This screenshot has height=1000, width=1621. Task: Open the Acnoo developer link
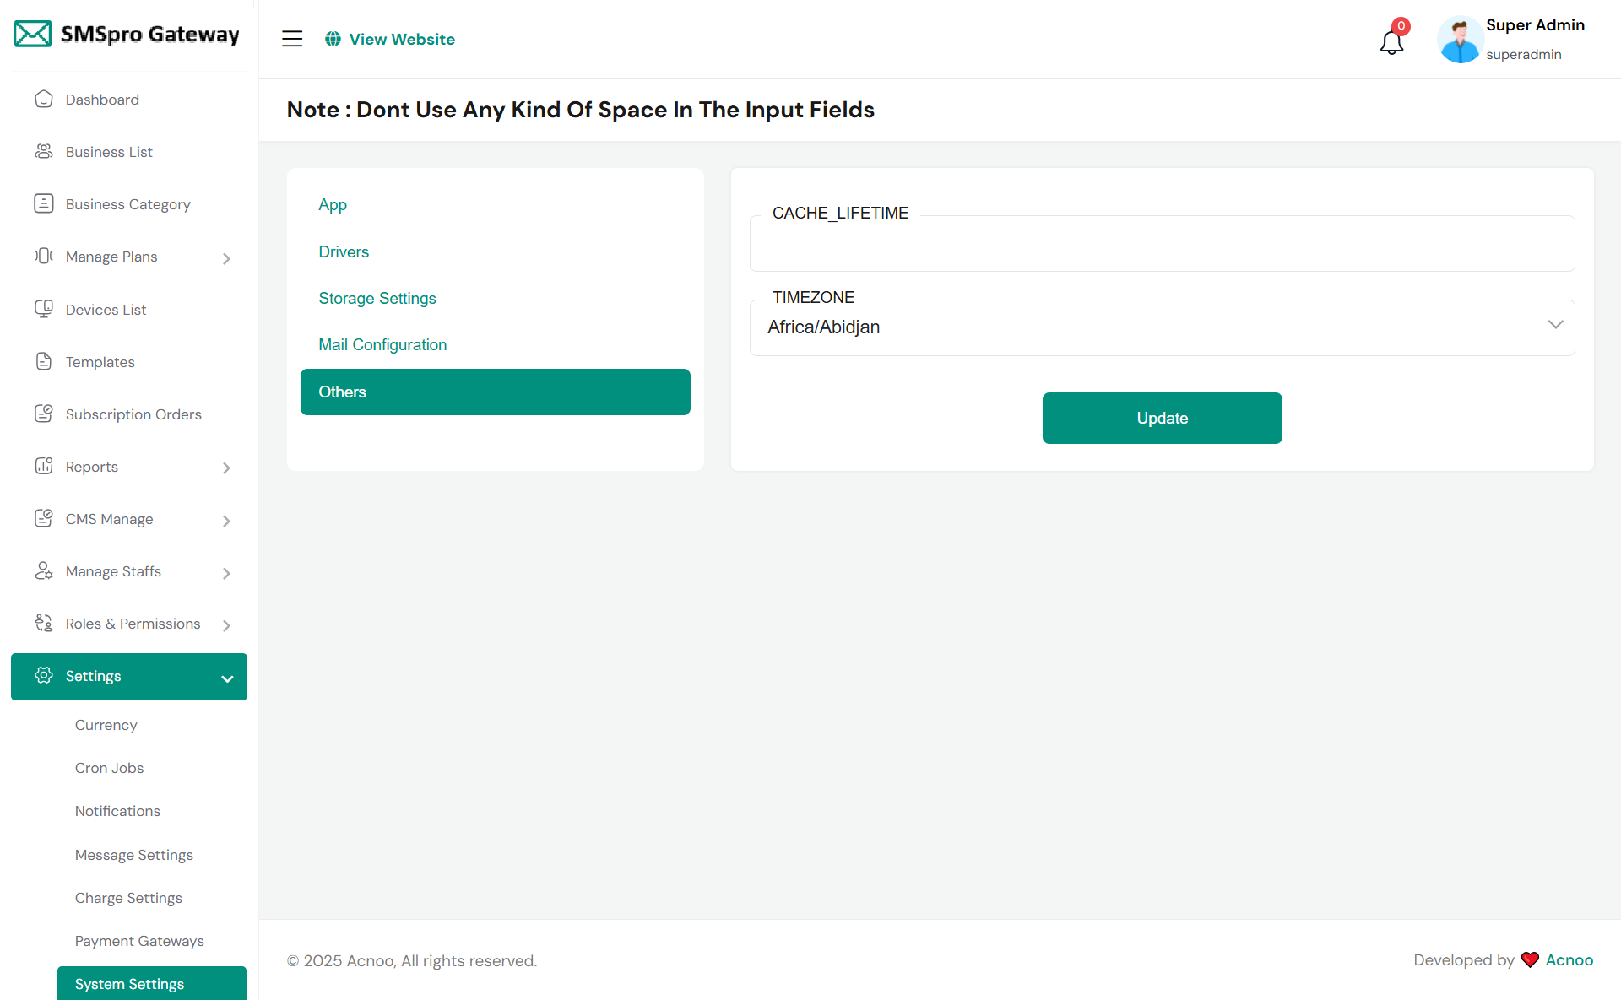click(x=1569, y=959)
